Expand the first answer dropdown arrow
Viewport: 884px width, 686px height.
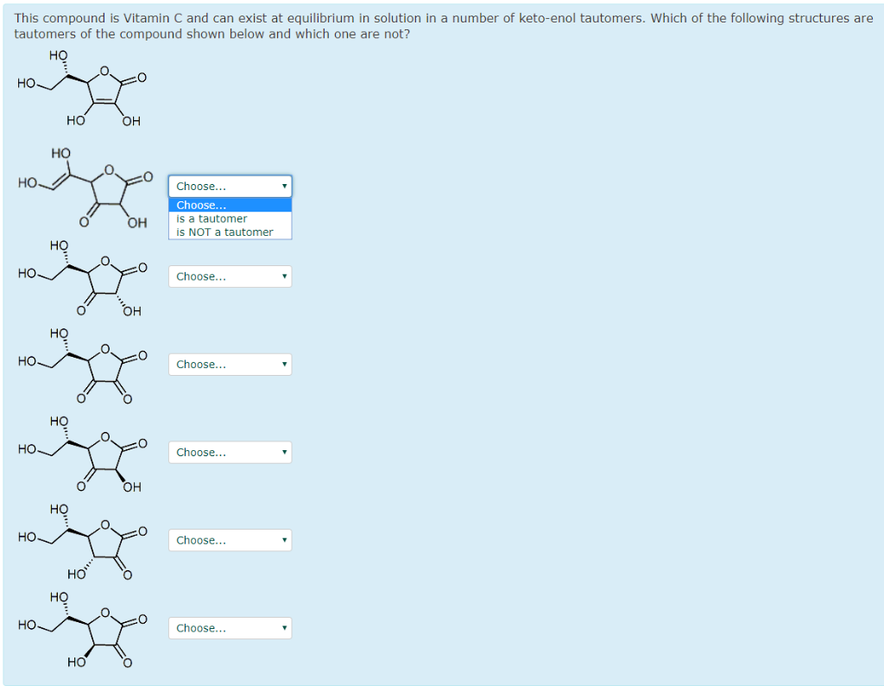click(284, 186)
